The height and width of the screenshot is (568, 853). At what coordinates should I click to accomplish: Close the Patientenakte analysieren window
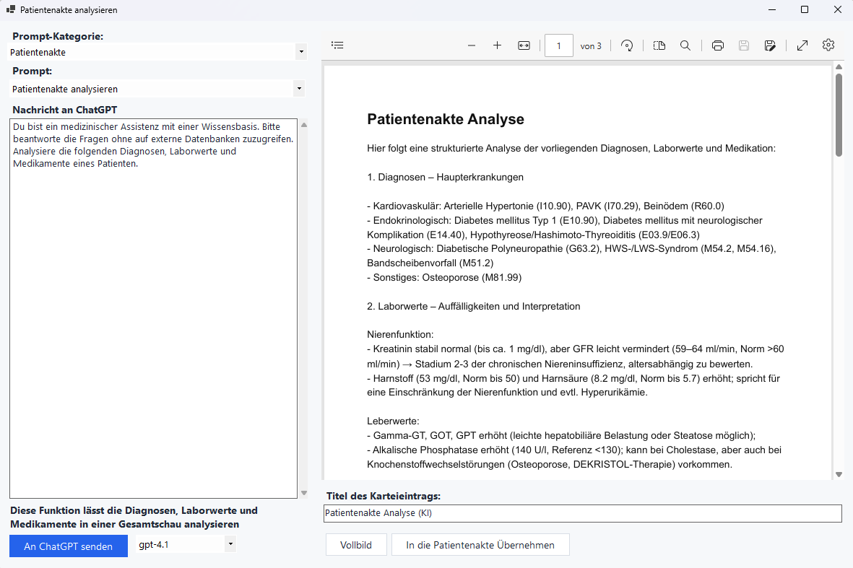pyautogui.click(x=838, y=10)
